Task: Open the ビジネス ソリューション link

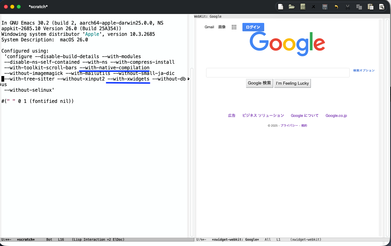Action: [263, 115]
